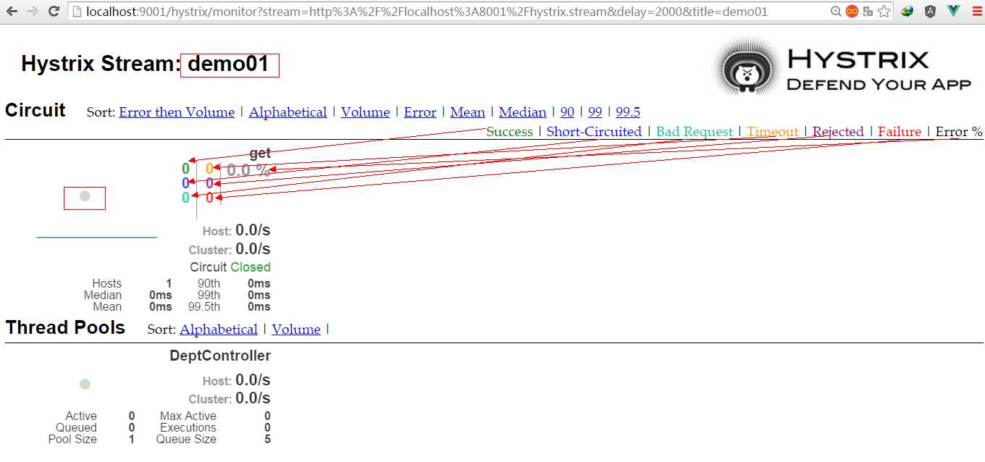Open the download manager globe extension

pos(908,12)
